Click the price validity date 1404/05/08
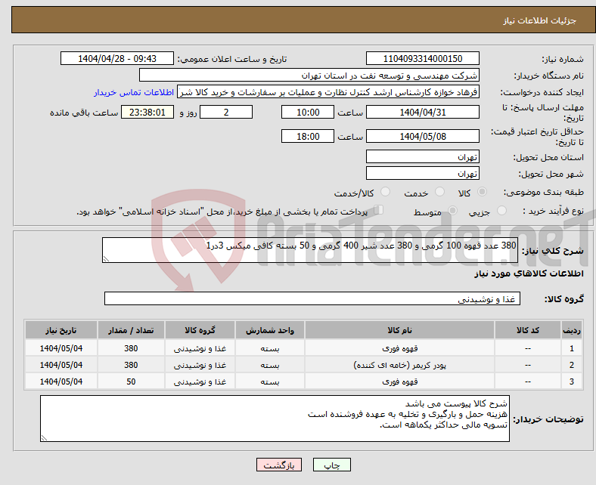The width and height of the screenshot is (596, 485). [x=422, y=136]
